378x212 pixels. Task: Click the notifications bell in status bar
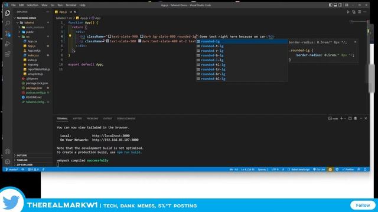pos(365,170)
